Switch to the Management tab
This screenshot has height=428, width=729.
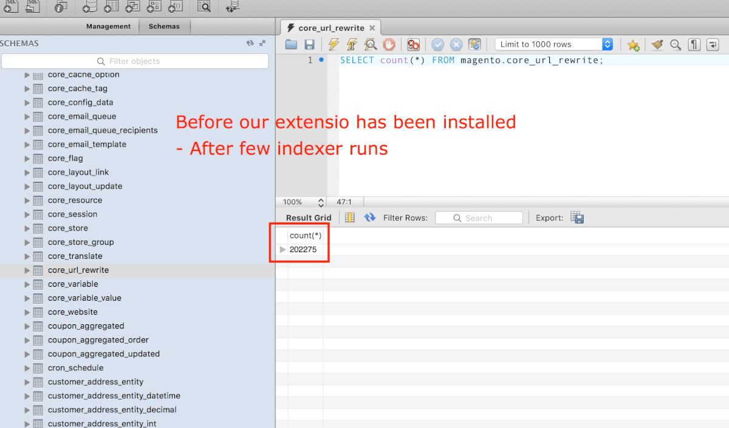(x=108, y=26)
